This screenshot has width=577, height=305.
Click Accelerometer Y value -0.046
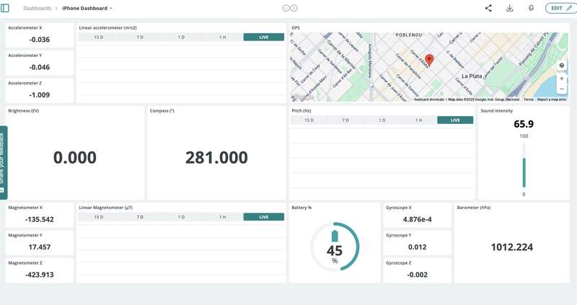[40, 67]
